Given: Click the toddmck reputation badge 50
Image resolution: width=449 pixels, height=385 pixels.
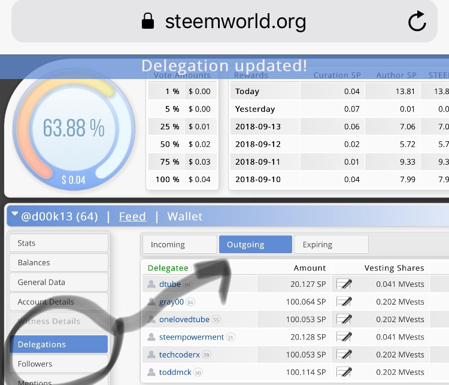Looking at the screenshot, I should (x=198, y=372).
